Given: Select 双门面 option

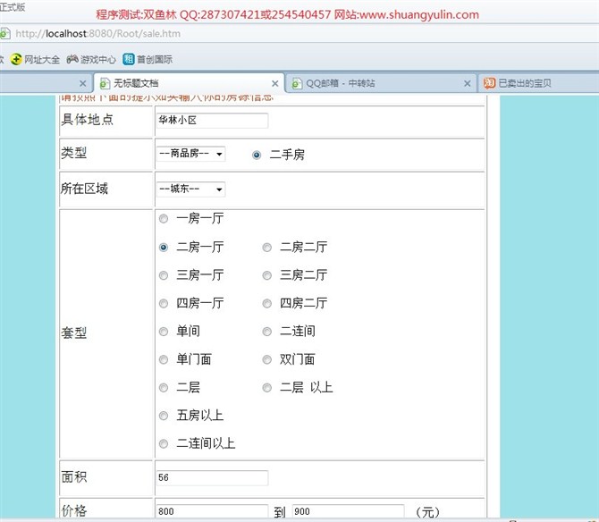Looking at the screenshot, I should [267, 359].
